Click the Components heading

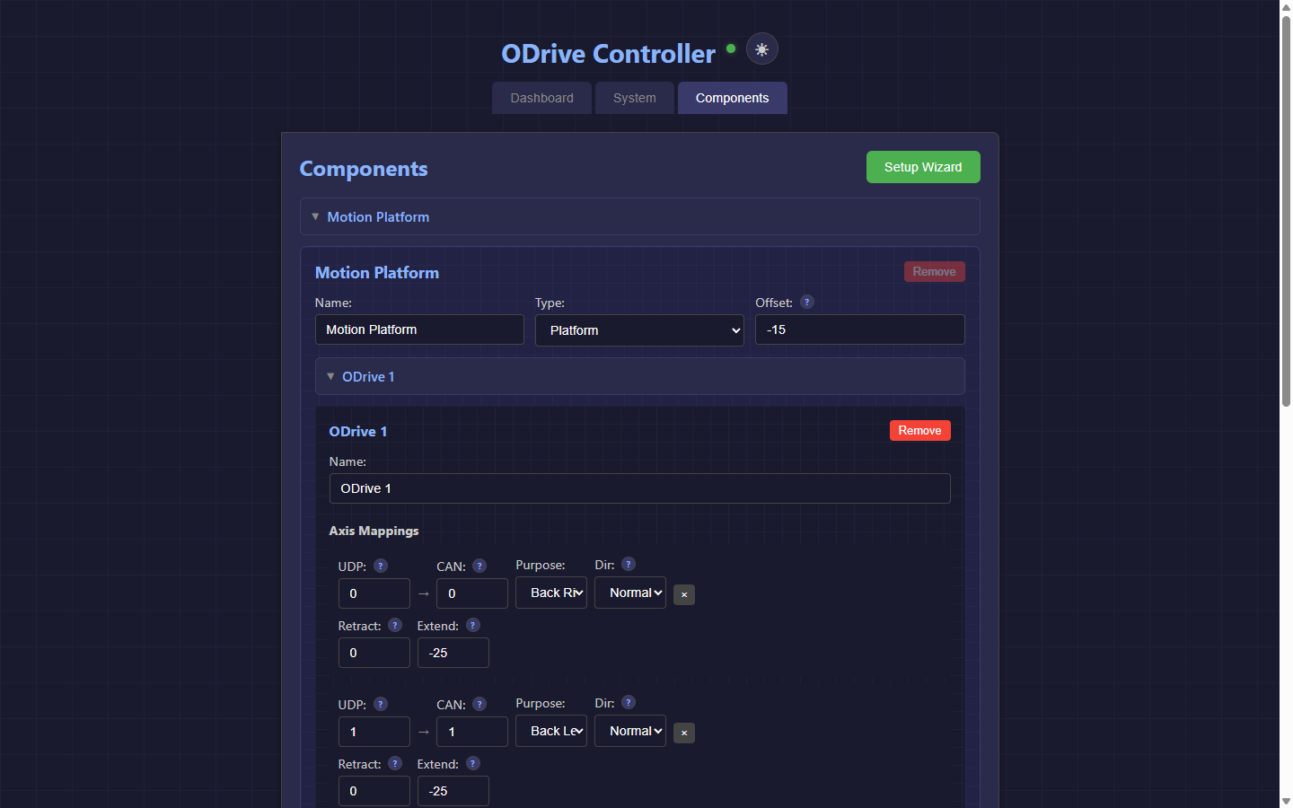[x=364, y=169]
